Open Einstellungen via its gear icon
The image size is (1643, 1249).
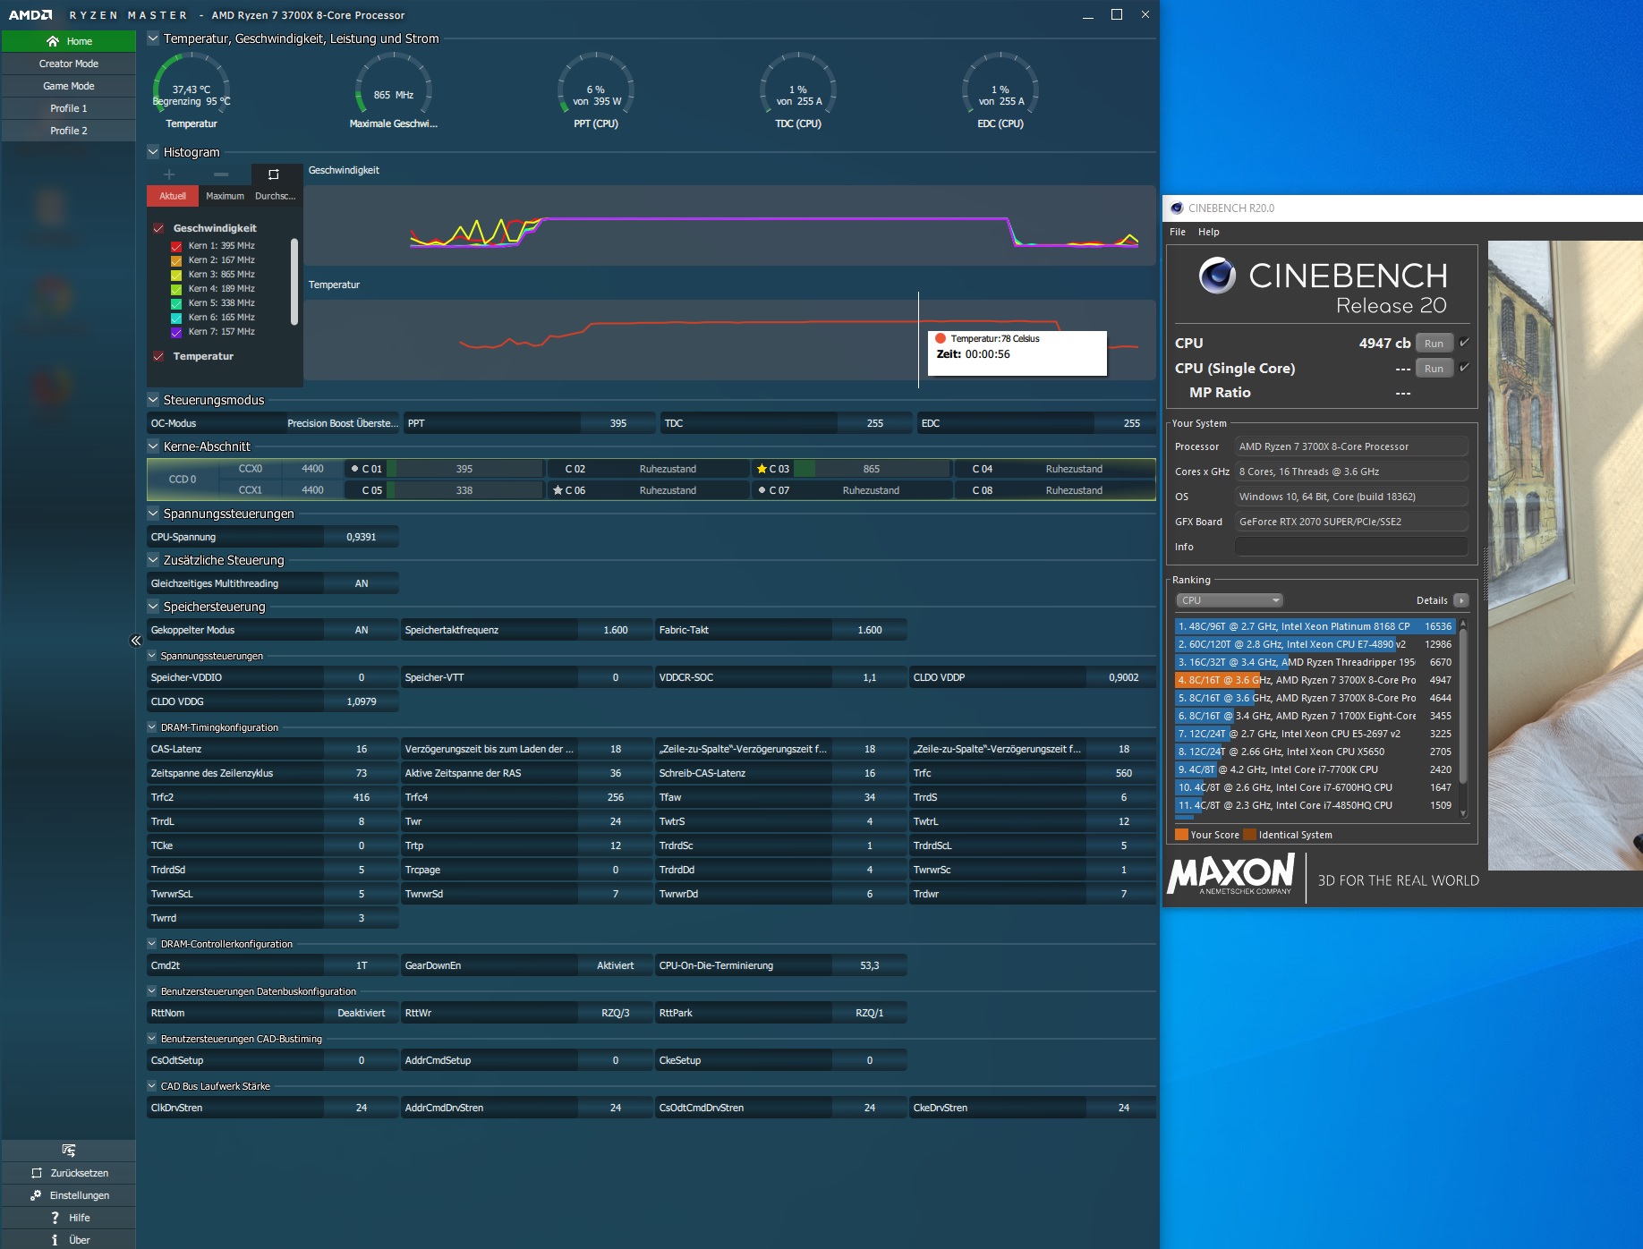pyautogui.click(x=36, y=1195)
